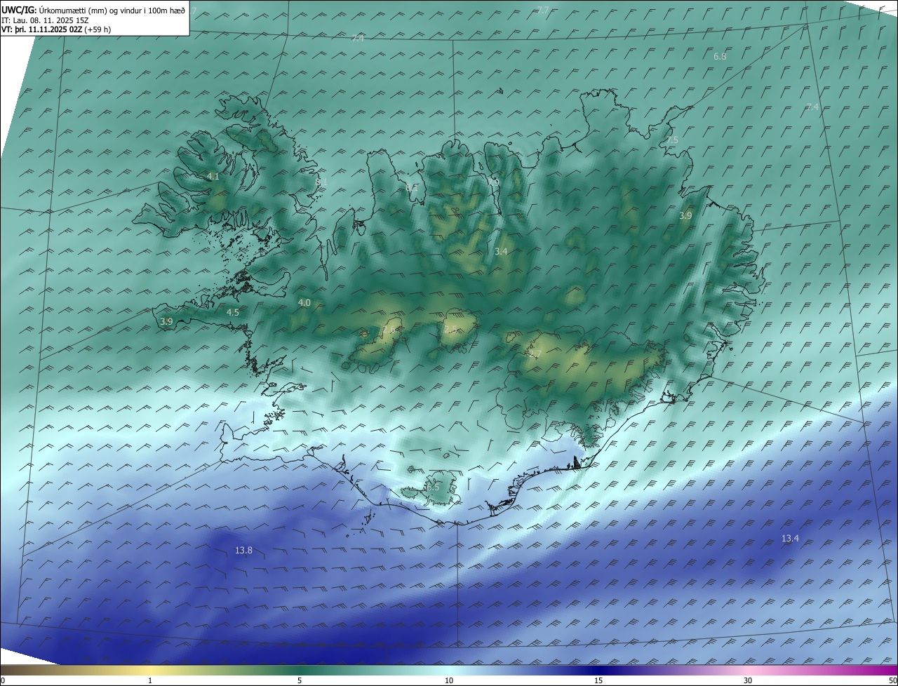
Task: Click the 0 tick label on the color scale
Action: (x=2, y=680)
